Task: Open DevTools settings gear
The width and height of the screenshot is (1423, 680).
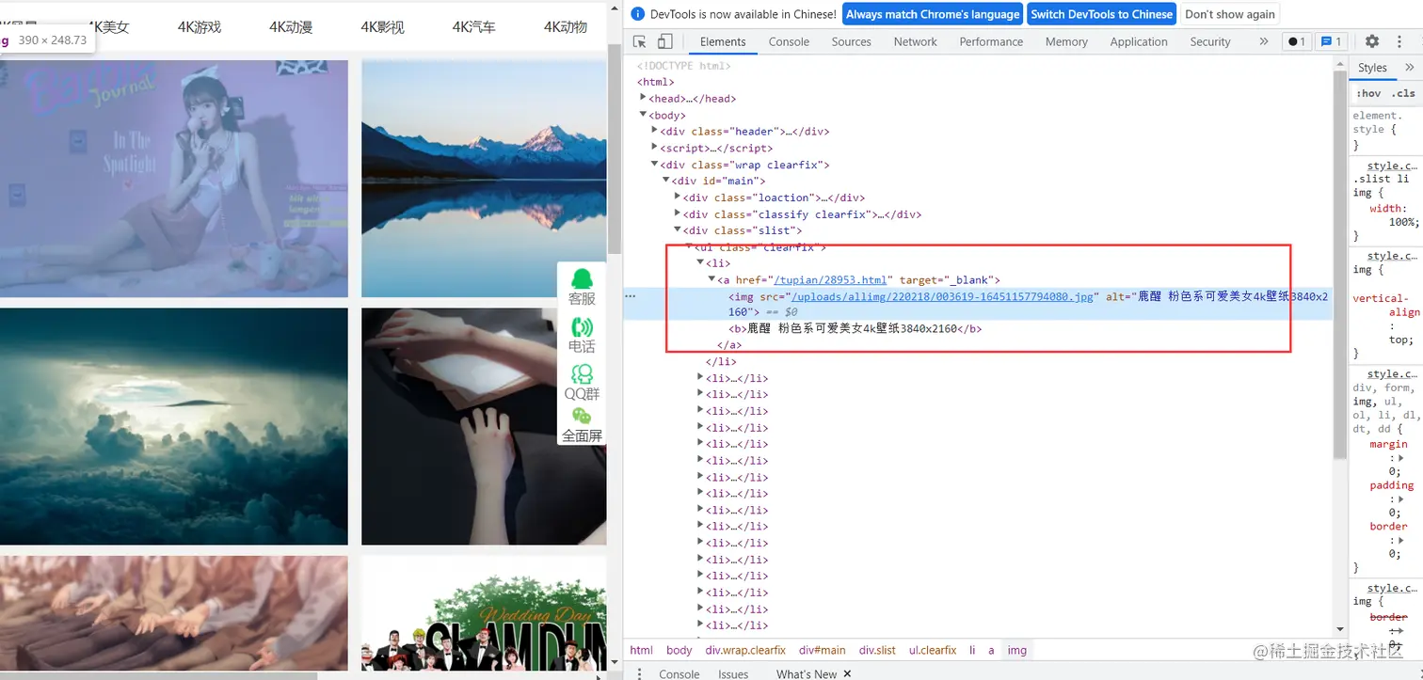Action: point(1372,41)
